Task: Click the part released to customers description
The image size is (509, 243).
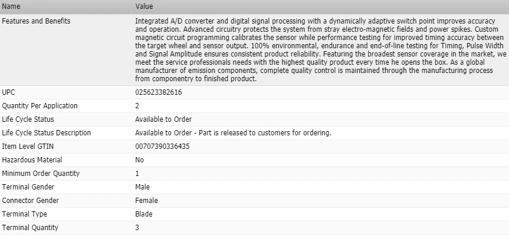Action: [233, 133]
